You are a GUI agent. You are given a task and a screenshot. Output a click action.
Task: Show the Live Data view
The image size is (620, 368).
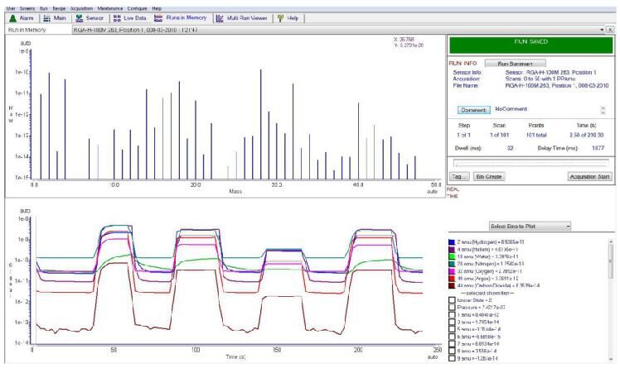128,17
